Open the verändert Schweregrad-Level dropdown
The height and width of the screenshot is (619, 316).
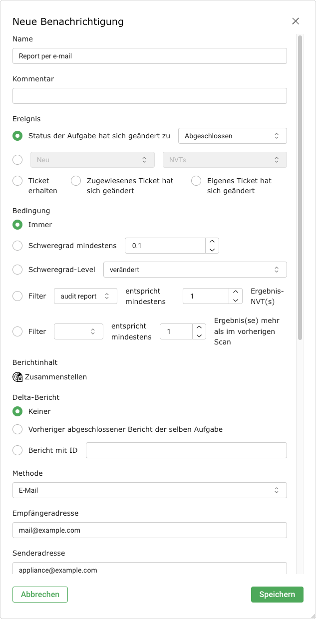tap(195, 270)
